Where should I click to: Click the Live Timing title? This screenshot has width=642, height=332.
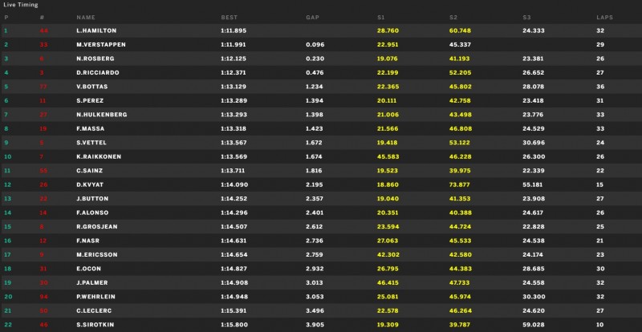click(21, 5)
